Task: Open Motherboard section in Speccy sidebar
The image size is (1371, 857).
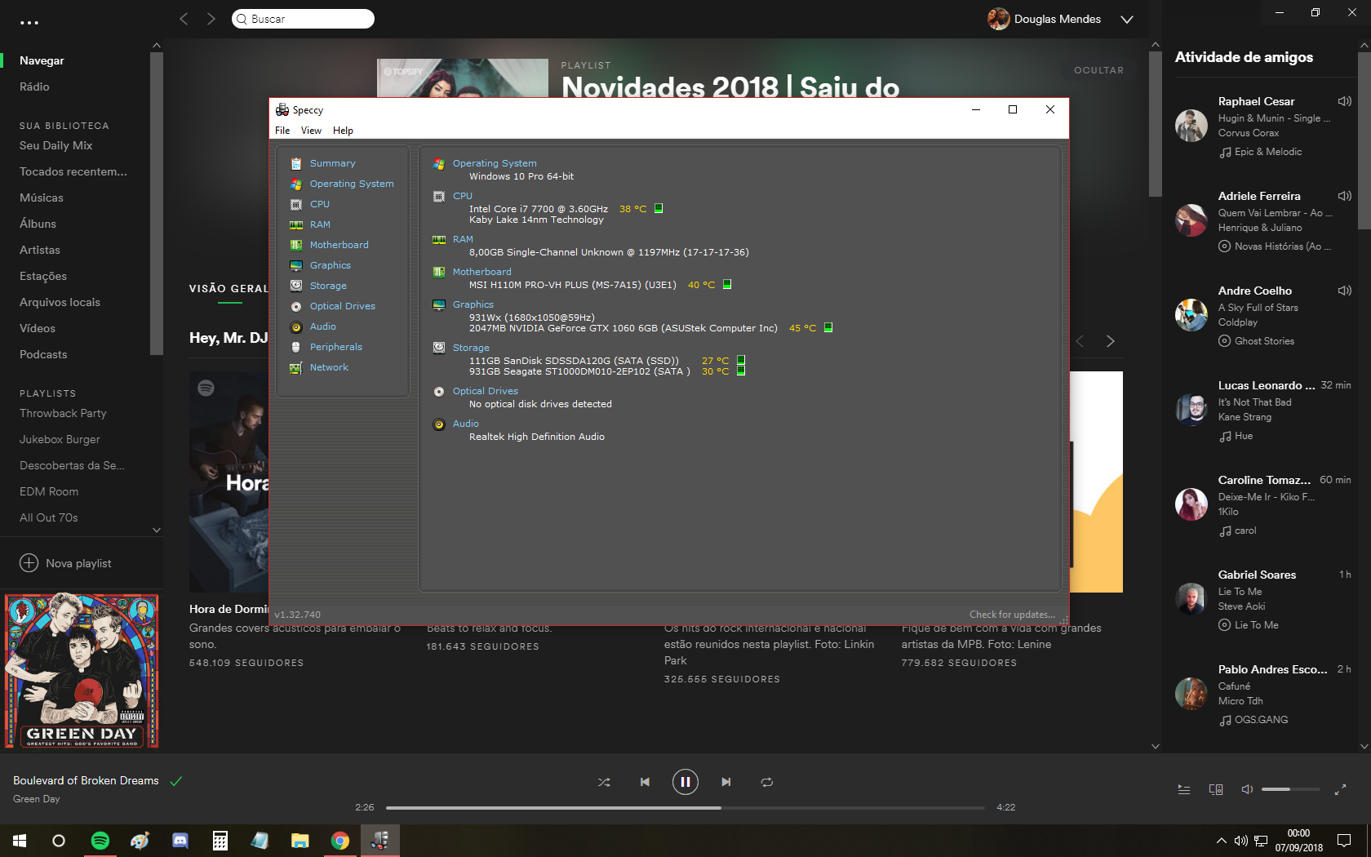Action: (x=339, y=245)
